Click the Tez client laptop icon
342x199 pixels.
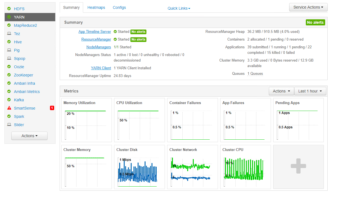[x=9, y=34]
